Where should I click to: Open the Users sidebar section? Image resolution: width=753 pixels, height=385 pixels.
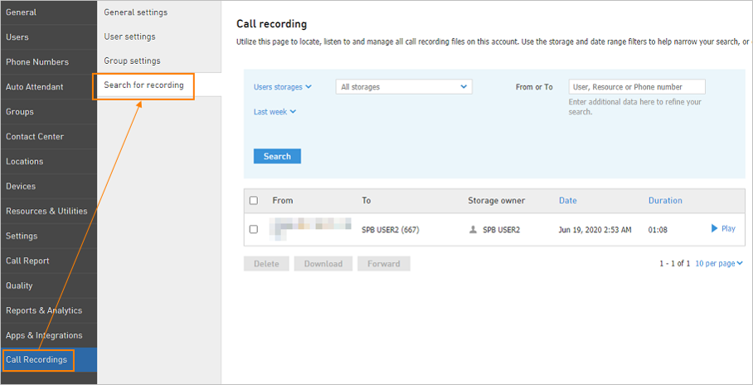[48, 37]
